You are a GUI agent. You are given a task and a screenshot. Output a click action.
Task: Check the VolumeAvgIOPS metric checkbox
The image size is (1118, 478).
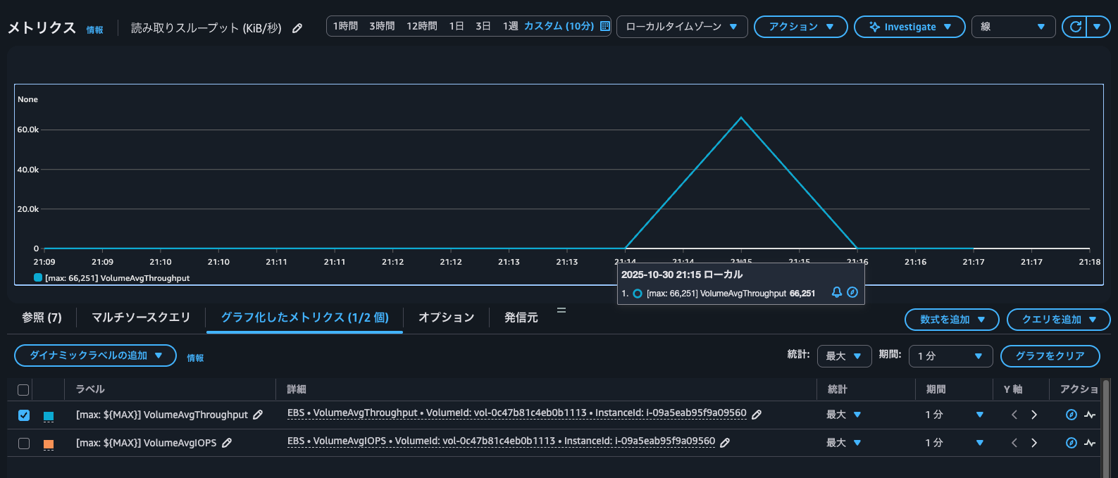(x=24, y=444)
